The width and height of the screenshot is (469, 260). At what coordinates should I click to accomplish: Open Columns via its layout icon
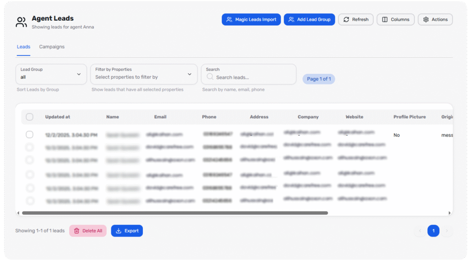click(385, 20)
